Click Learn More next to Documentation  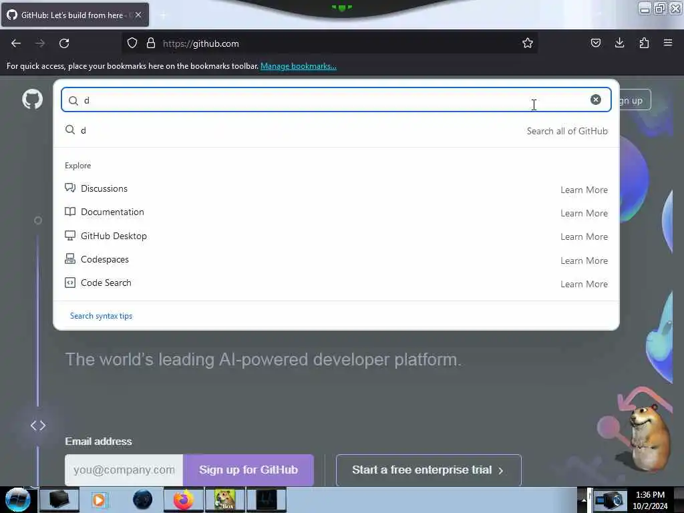pos(584,213)
